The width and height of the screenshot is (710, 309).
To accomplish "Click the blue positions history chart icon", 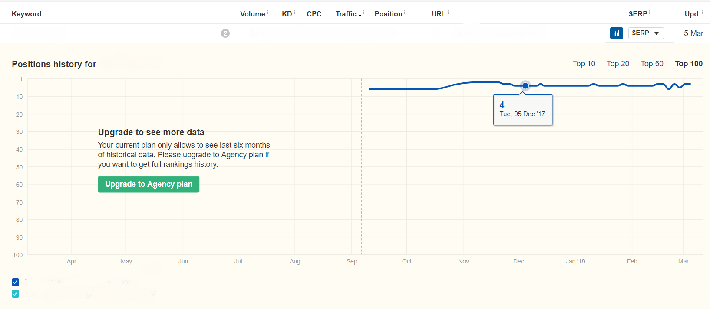I will (616, 33).
